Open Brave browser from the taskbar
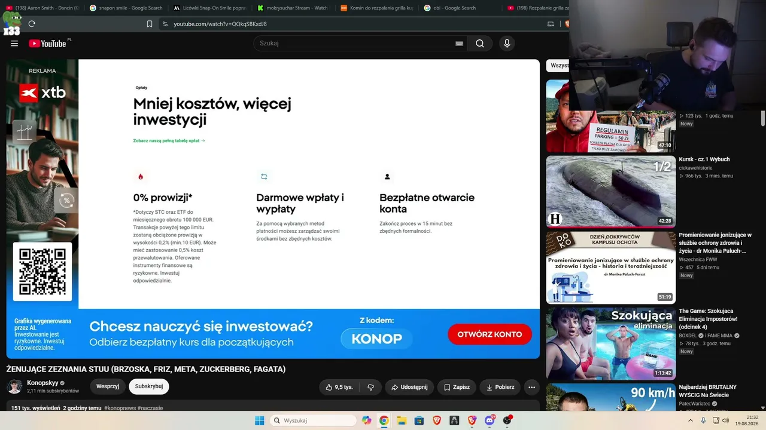Viewport: 766px width, 430px height. (437, 420)
